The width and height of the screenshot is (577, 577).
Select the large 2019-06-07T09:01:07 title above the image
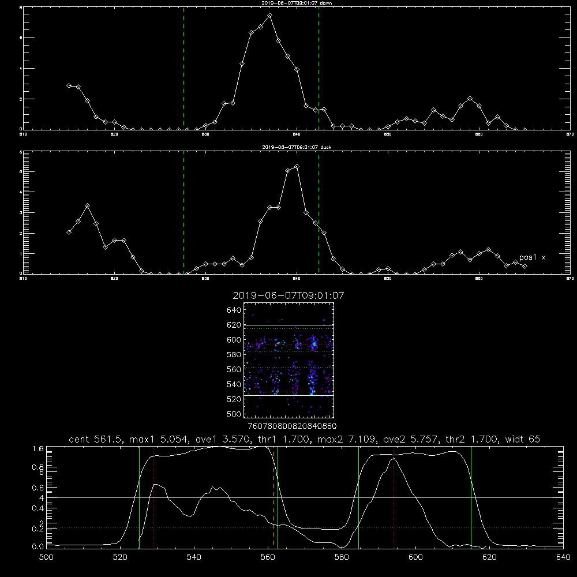(x=288, y=295)
